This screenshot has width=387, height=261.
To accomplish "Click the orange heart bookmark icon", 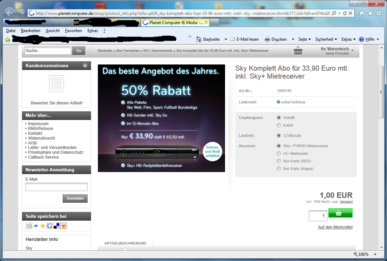I will (x=63, y=226).
